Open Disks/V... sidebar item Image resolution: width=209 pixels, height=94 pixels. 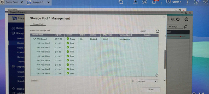coord(21,38)
